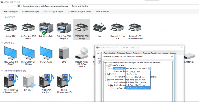This screenshot has height=102, width=199.
Task: Choose Roll Paper 58 x 297 mm
Action: [x=138, y=80]
